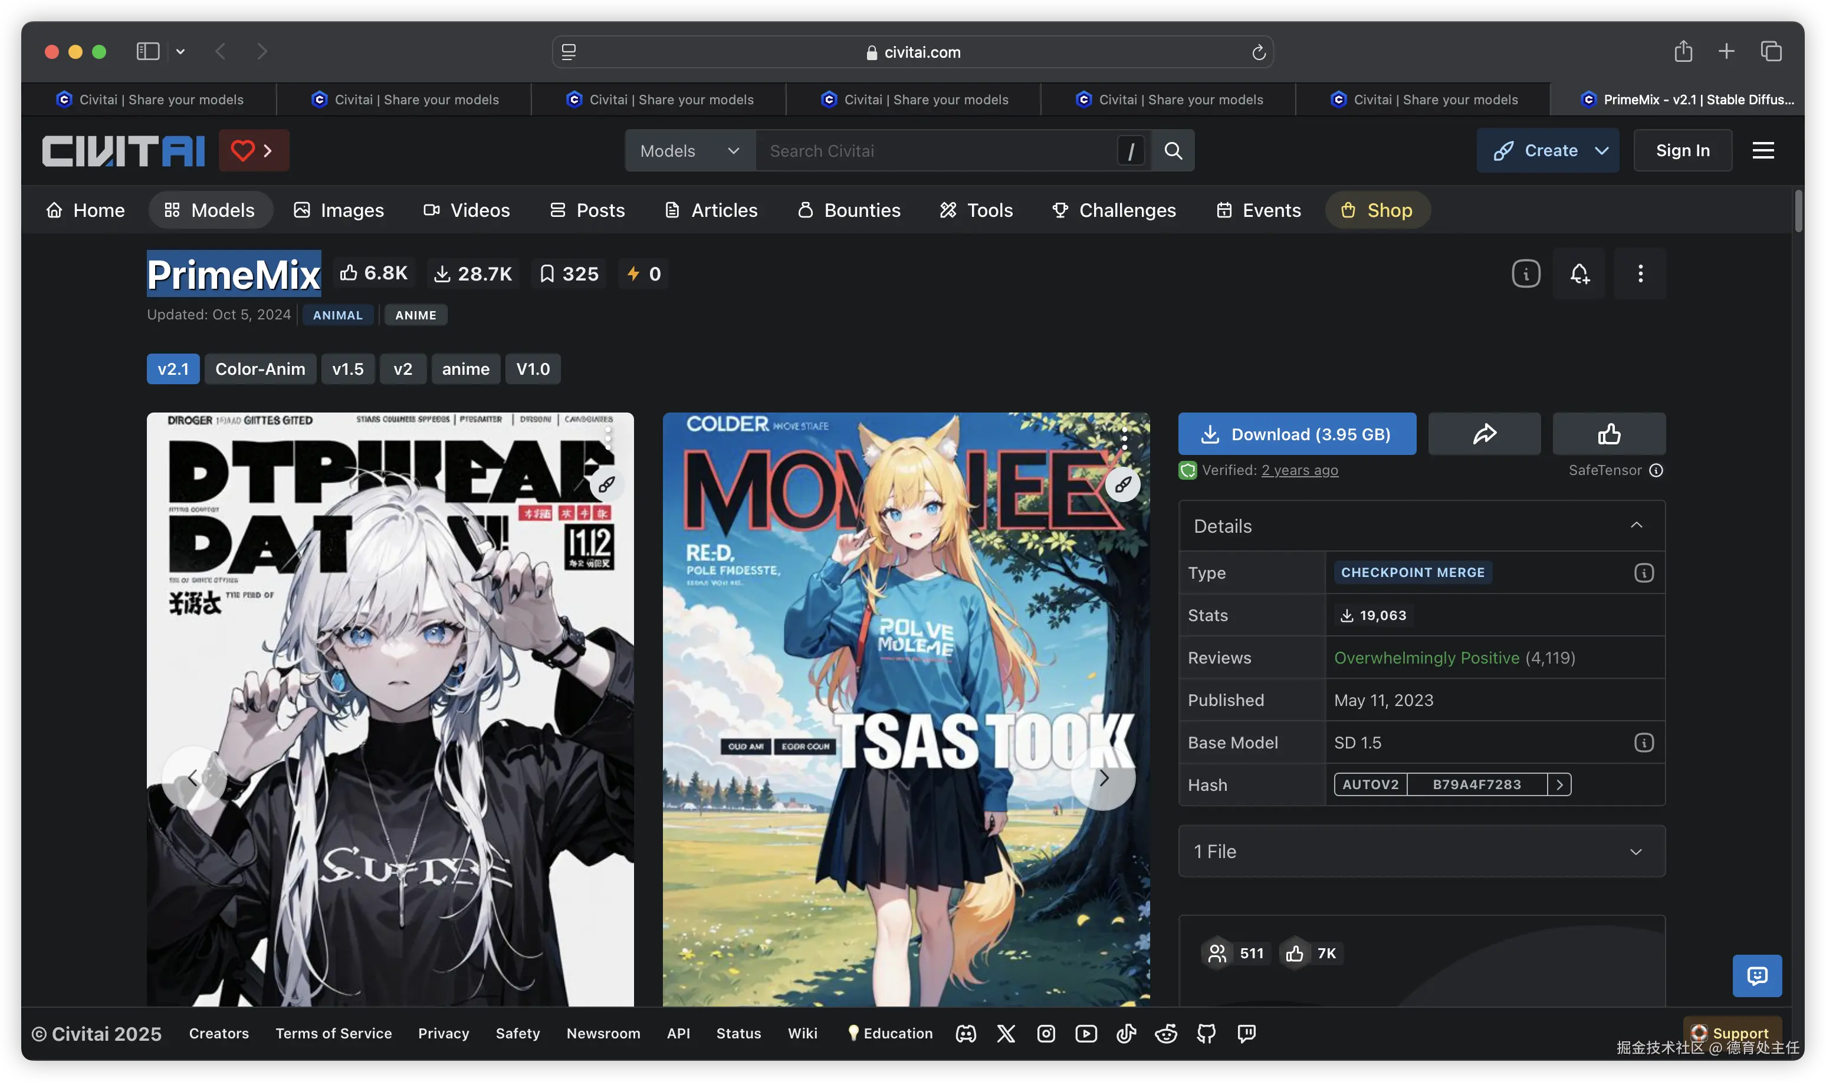
Task: Open the Models search category dropdown
Action: (x=689, y=150)
